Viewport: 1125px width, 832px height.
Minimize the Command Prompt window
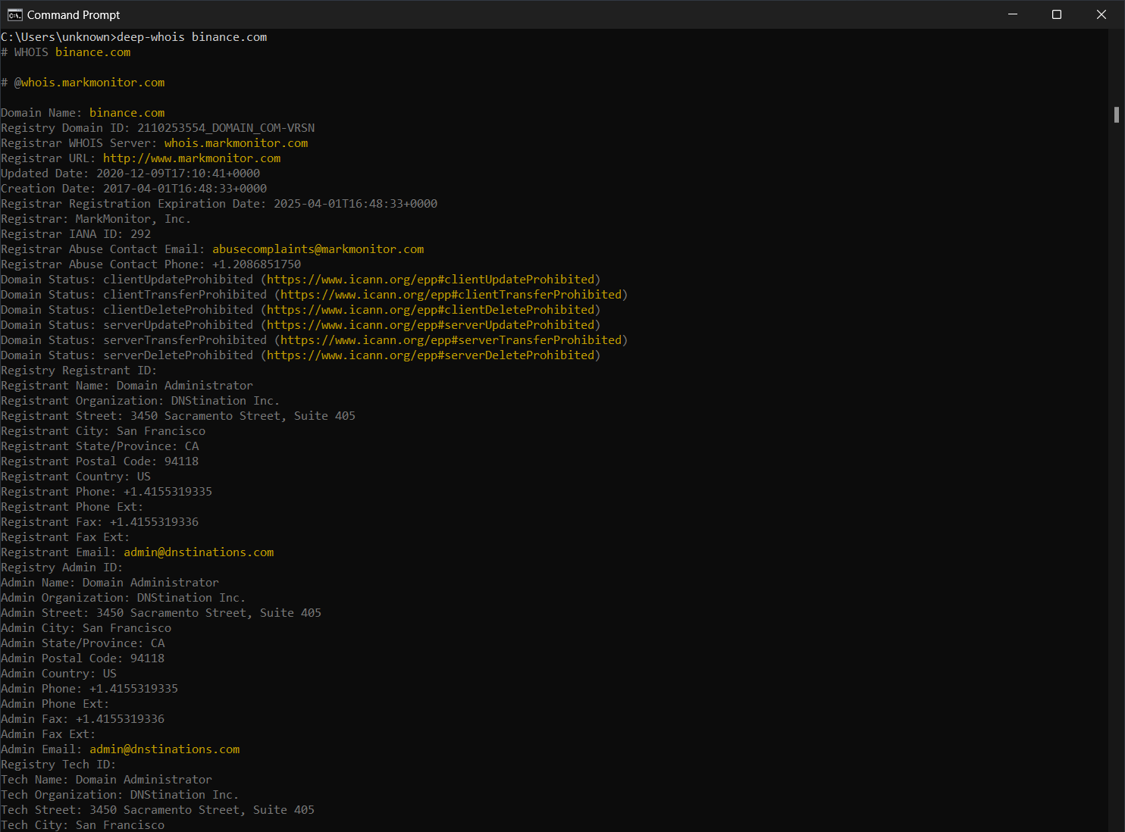click(1013, 14)
